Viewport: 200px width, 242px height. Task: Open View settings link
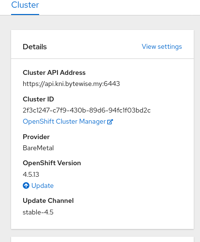click(x=162, y=47)
